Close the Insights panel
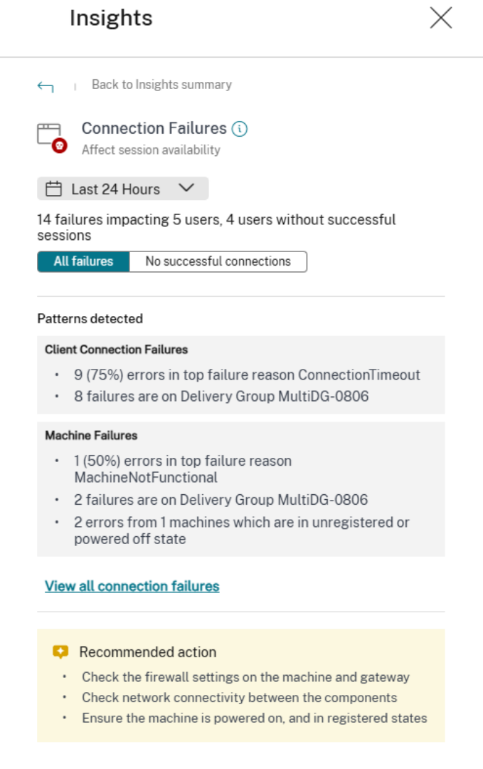Image resolution: width=483 pixels, height=769 pixels. pyautogui.click(x=440, y=19)
